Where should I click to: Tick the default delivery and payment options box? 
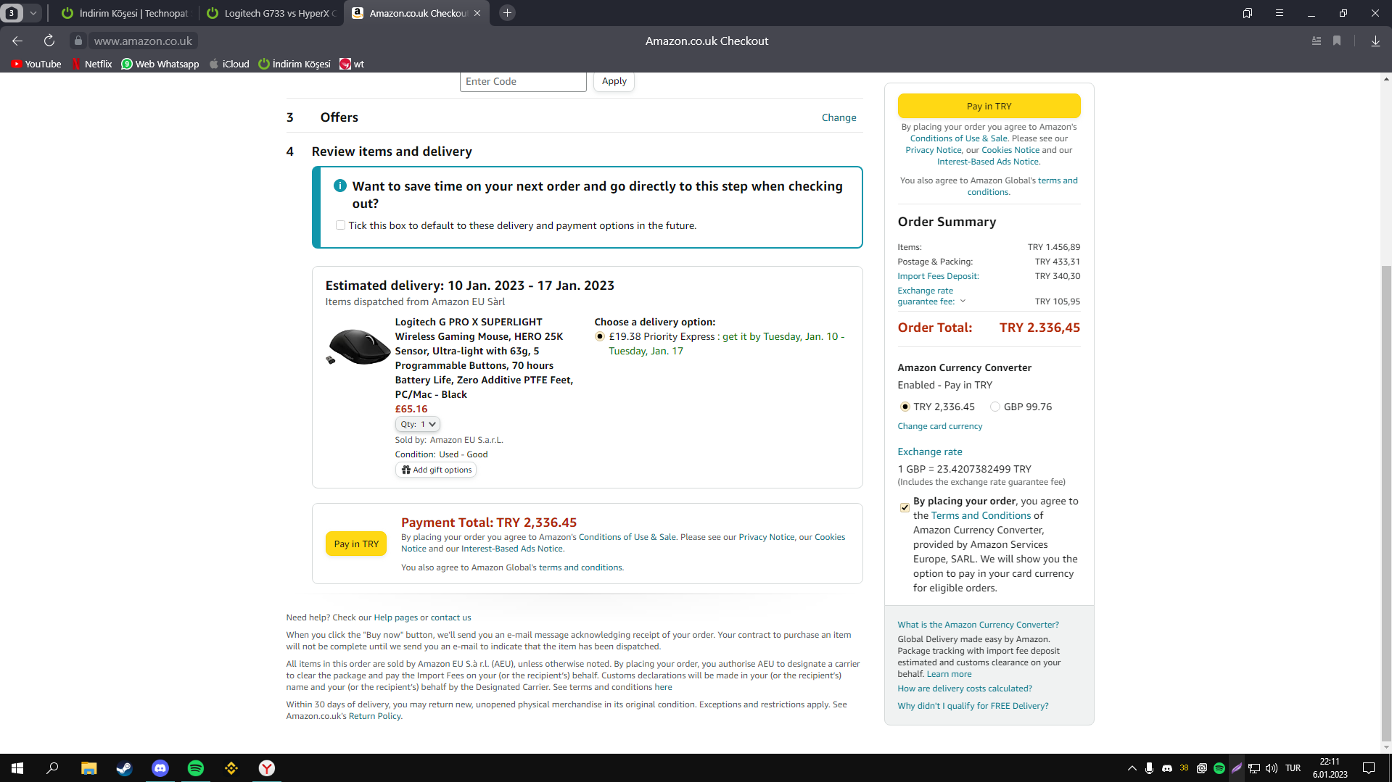pyautogui.click(x=340, y=225)
